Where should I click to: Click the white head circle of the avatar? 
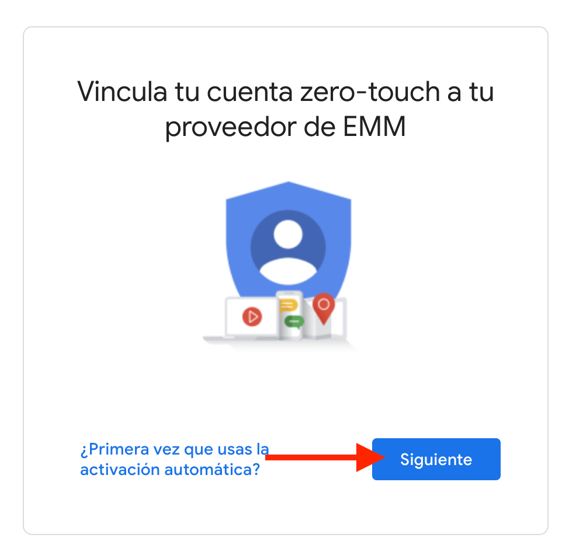(288, 234)
